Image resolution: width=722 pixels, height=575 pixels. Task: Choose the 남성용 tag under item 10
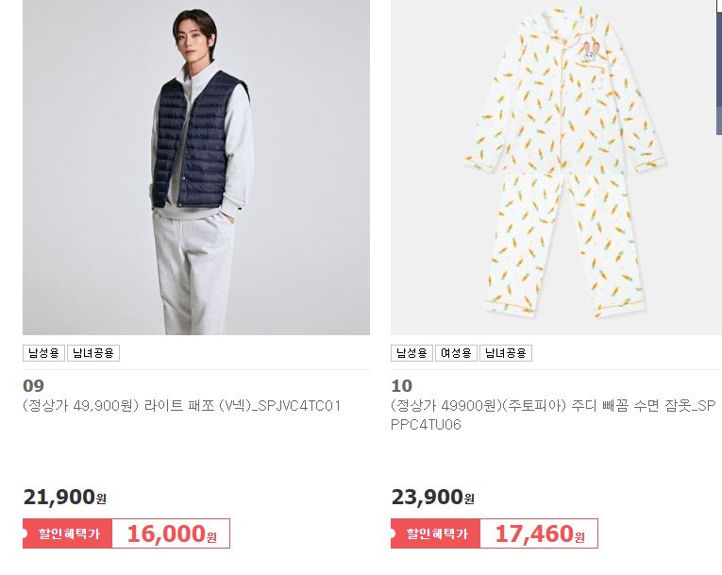(411, 353)
